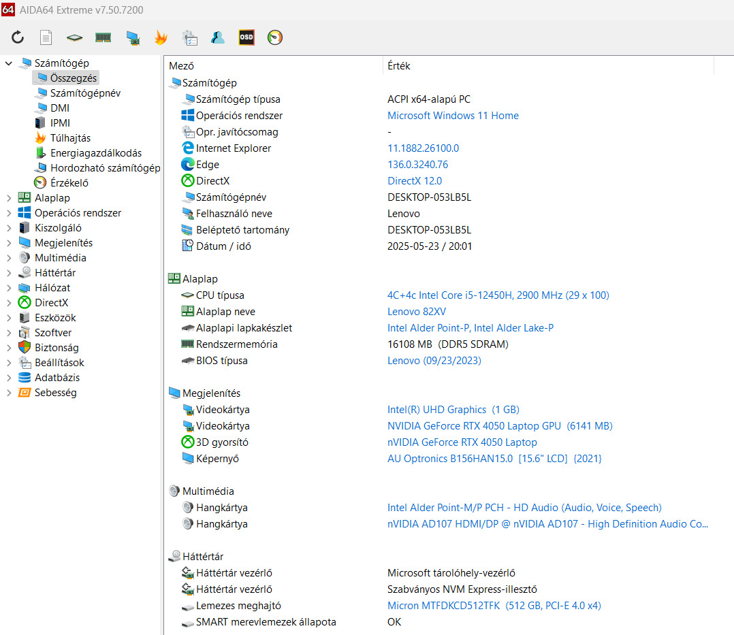Open the OSD panel toolbar icon

point(246,37)
